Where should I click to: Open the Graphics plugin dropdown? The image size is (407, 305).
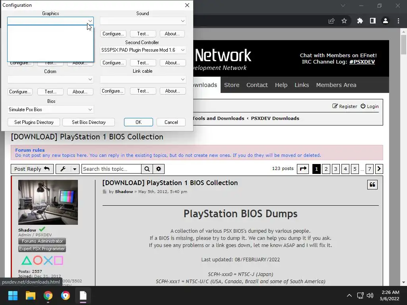point(50,21)
